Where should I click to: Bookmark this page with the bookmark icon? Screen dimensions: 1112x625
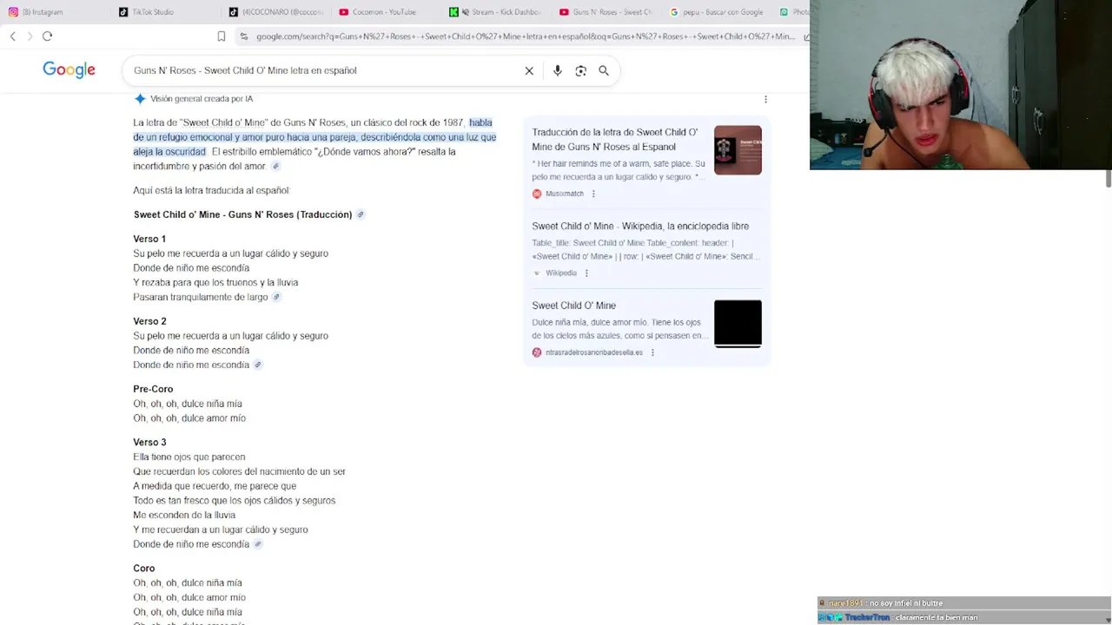tap(222, 36)
